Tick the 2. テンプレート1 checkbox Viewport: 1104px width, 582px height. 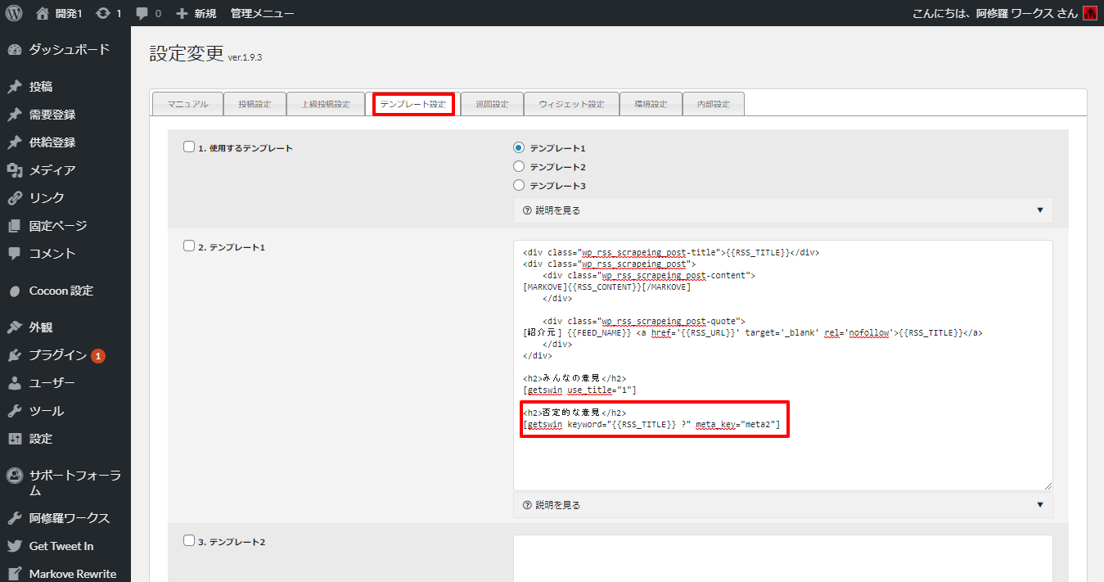click(189, 246)
